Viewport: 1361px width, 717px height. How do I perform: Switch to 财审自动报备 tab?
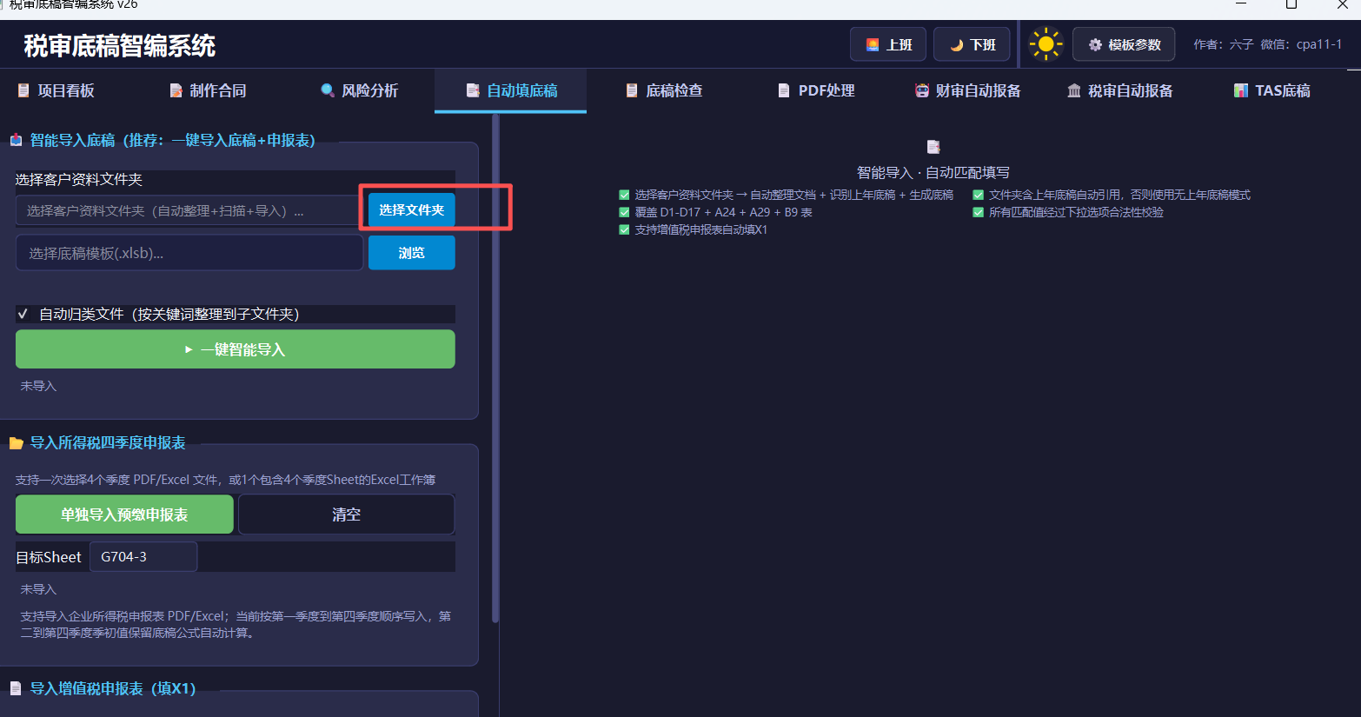[x=968, y=90]
